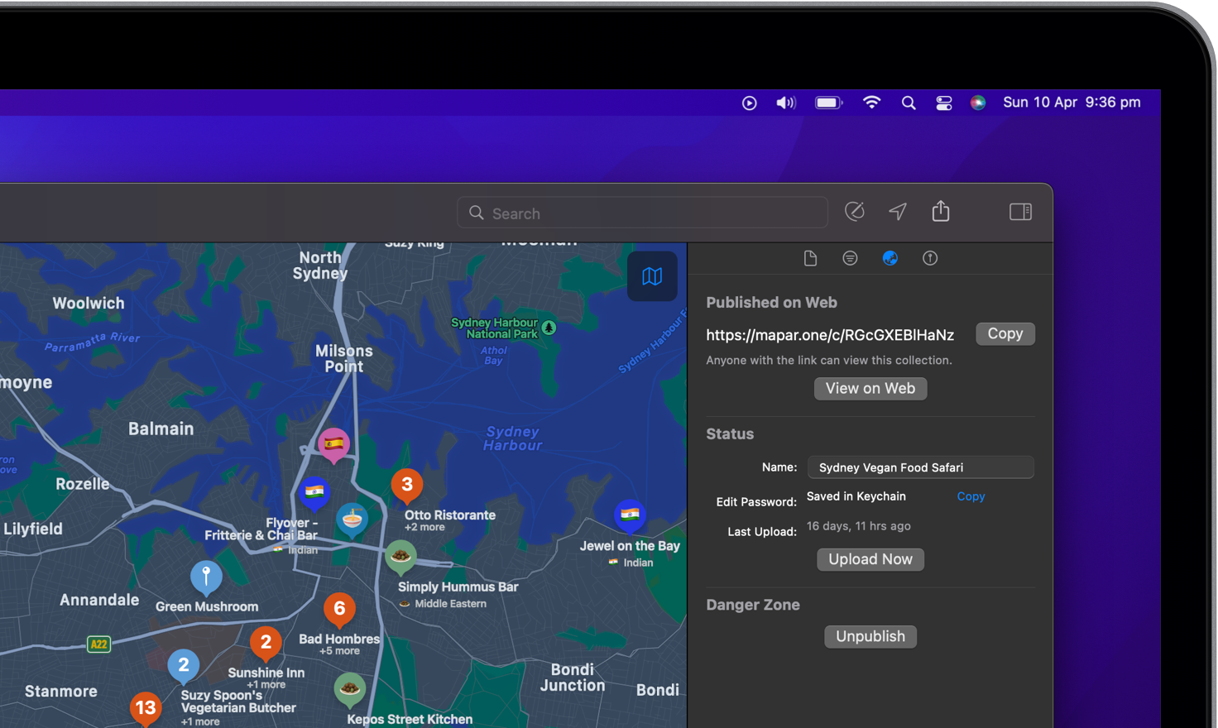This screenshot has width=1218, height=728.
Task: Focus the Search field in the toolbar
Action: pyautogui.click(x=642, y=213)
